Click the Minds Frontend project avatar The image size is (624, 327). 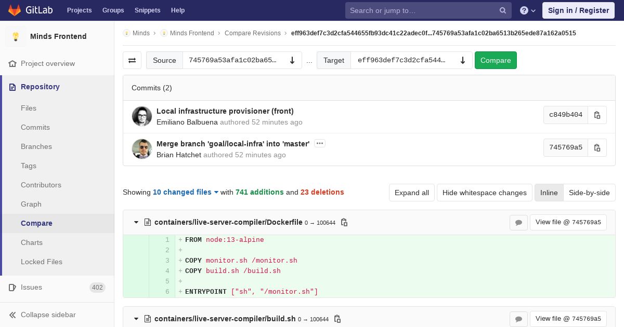tap(16, 36)
